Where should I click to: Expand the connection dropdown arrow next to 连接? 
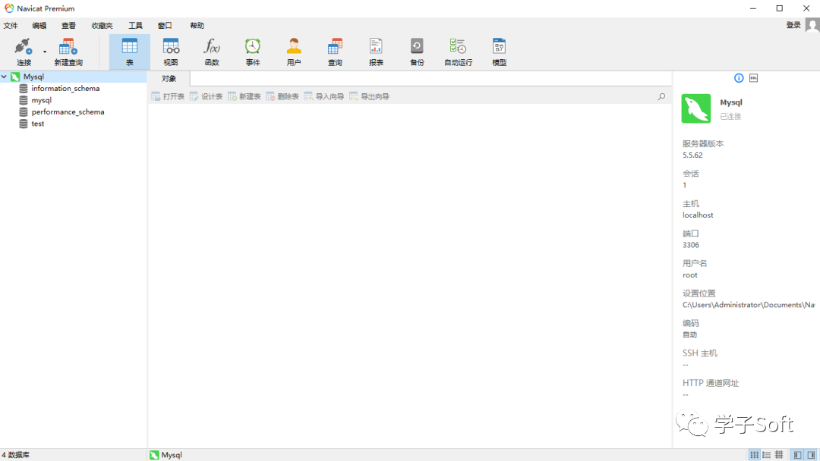pos(45,52)
